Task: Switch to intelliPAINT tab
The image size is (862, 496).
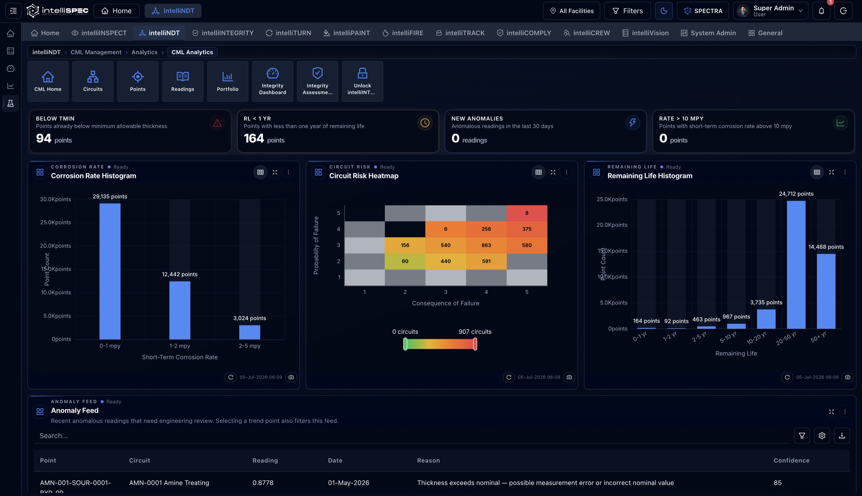Action: 346,33
